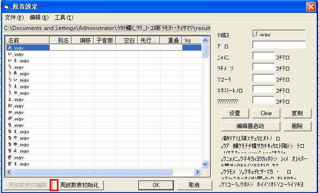
Task: Click the Clear button
Action: point(266,113)
